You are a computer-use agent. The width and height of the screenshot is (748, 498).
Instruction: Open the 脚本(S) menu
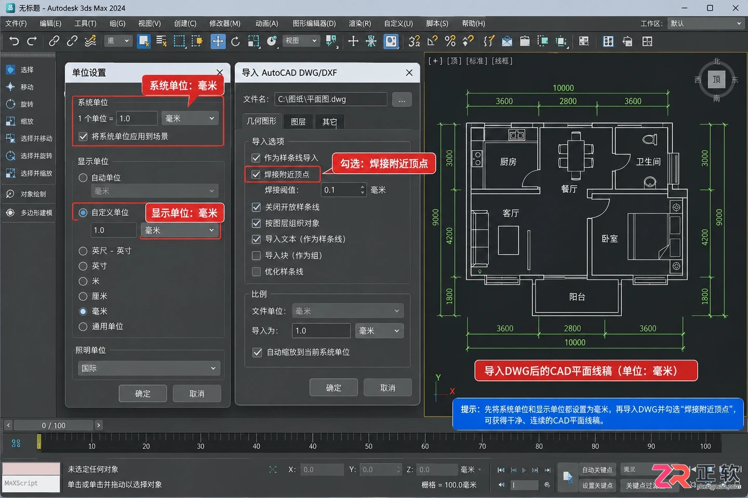(x=437, y=23)
